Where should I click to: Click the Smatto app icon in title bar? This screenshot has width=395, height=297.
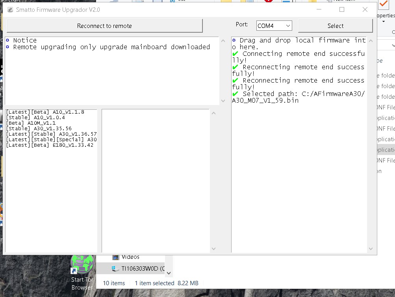[x=10, y=10]
